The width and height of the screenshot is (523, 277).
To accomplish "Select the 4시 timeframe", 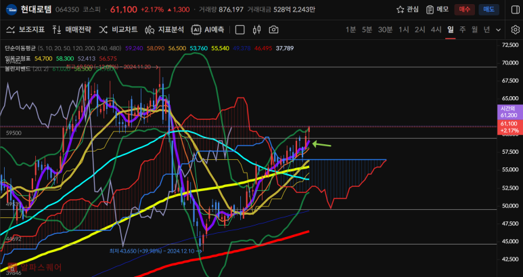I will (x=436, y=30).
